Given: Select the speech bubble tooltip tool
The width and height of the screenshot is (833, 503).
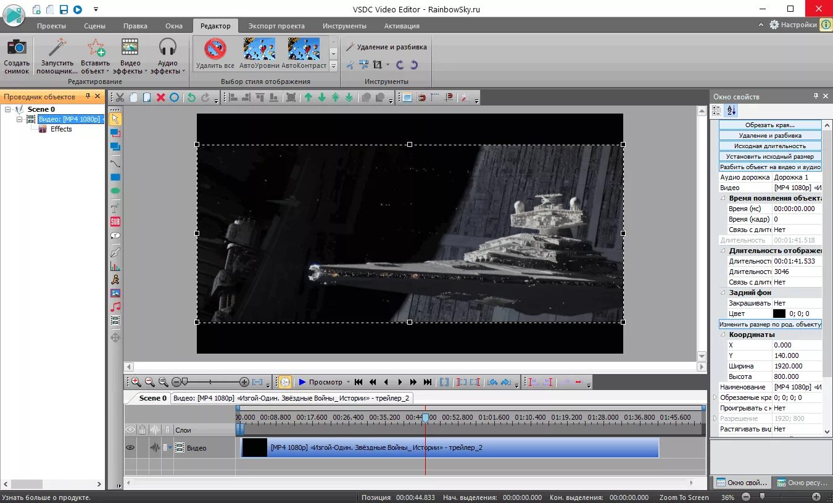Looking at the screenshot, I should click(115, 236).
